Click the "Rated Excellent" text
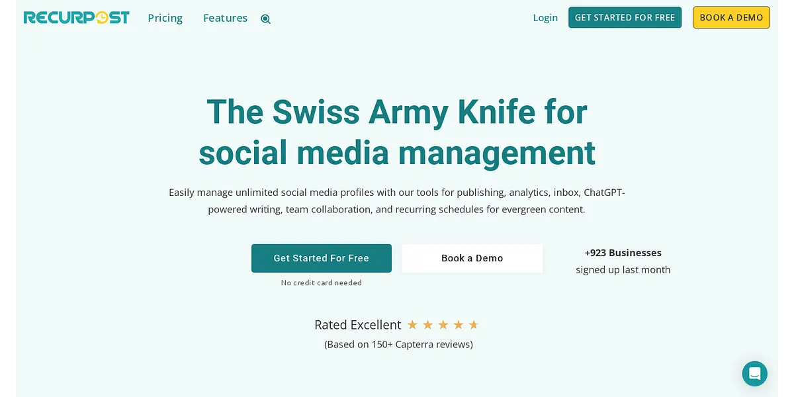The width and height of the screenshot is (794, 397). click(x=357, y=325)
